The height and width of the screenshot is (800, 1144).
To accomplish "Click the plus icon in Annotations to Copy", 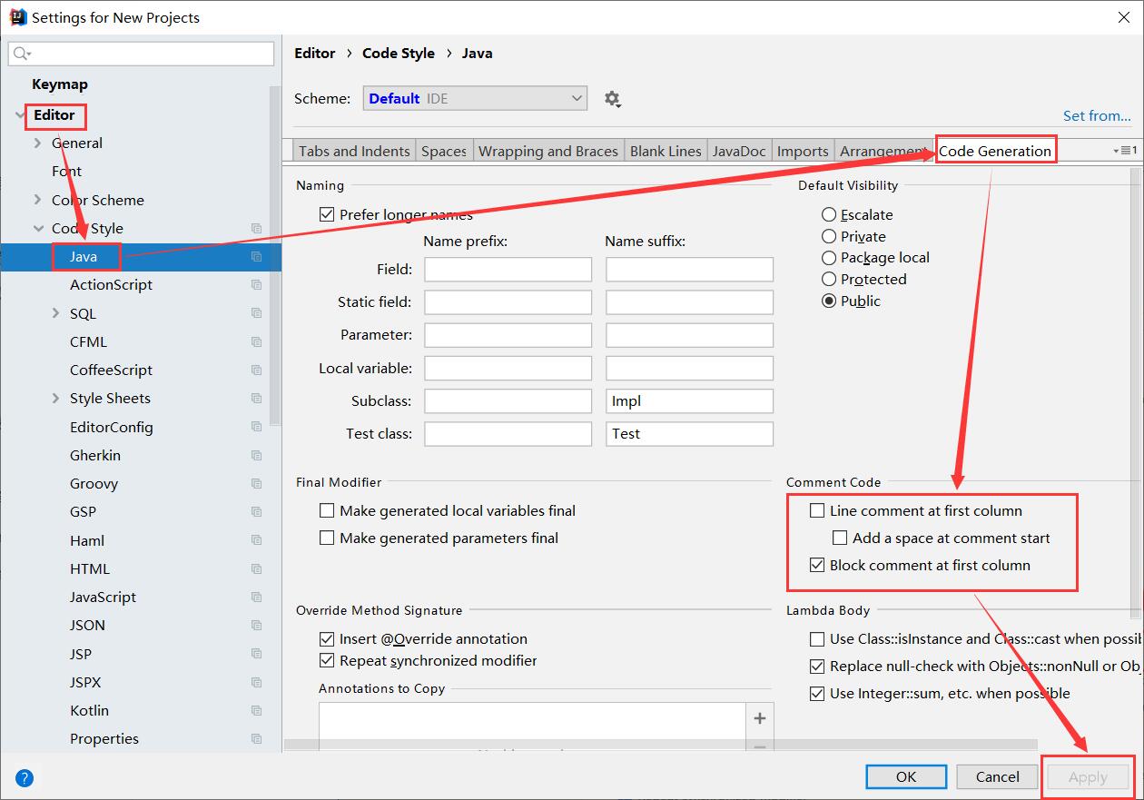I will point(760,718).
